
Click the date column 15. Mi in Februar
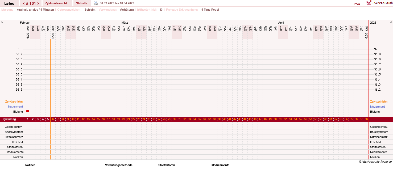[x=53, y=28]
